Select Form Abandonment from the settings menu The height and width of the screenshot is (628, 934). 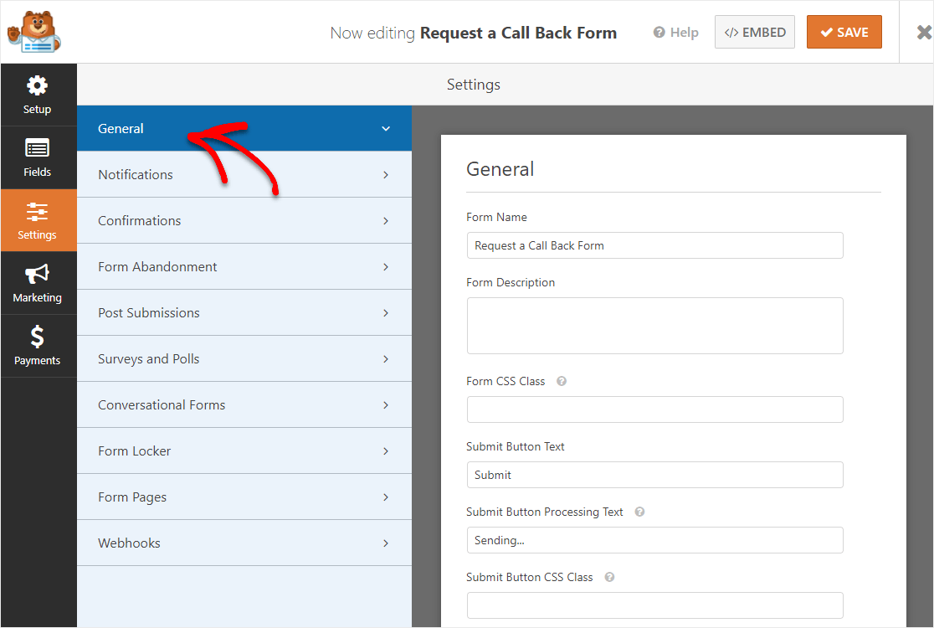point(244,266)
